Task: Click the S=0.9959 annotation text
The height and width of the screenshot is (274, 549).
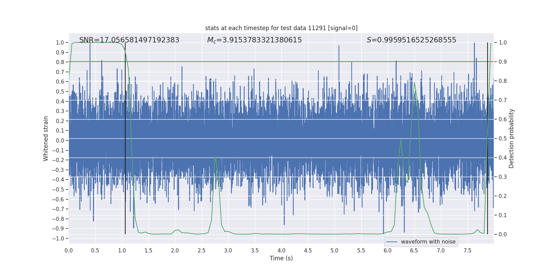Action: click(411, 40)
